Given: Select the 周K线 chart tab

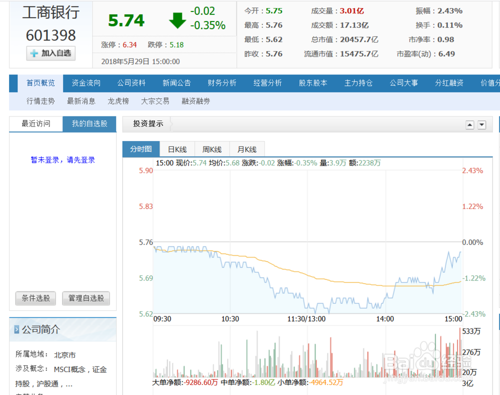Looking at the screenshot, I should click(212, 149).
